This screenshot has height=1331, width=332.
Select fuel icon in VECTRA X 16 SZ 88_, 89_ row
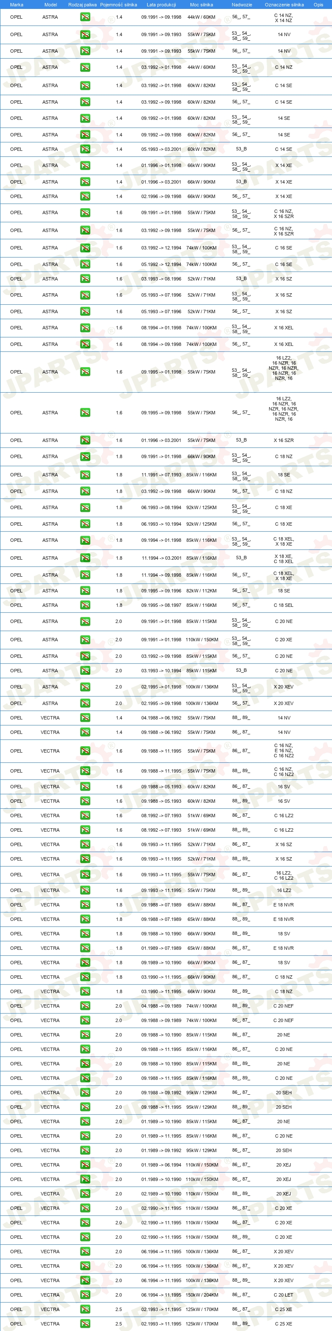[85, 859]
